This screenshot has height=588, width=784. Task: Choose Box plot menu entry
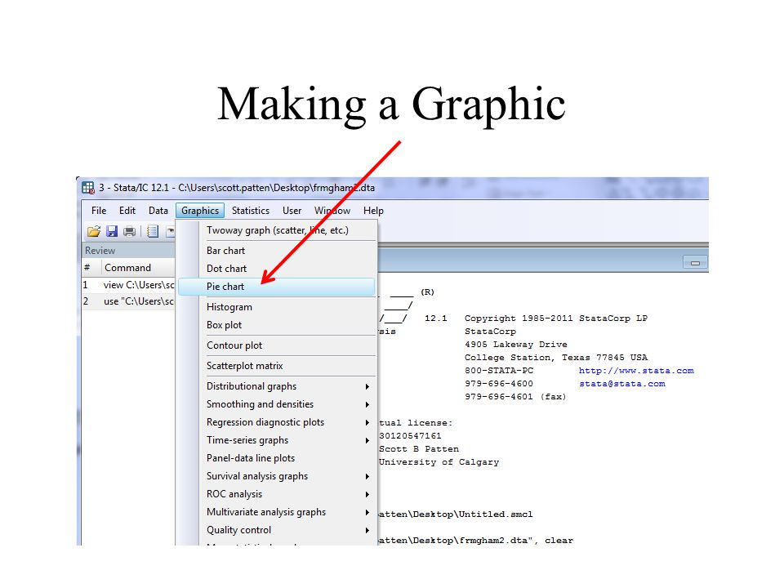277,325
